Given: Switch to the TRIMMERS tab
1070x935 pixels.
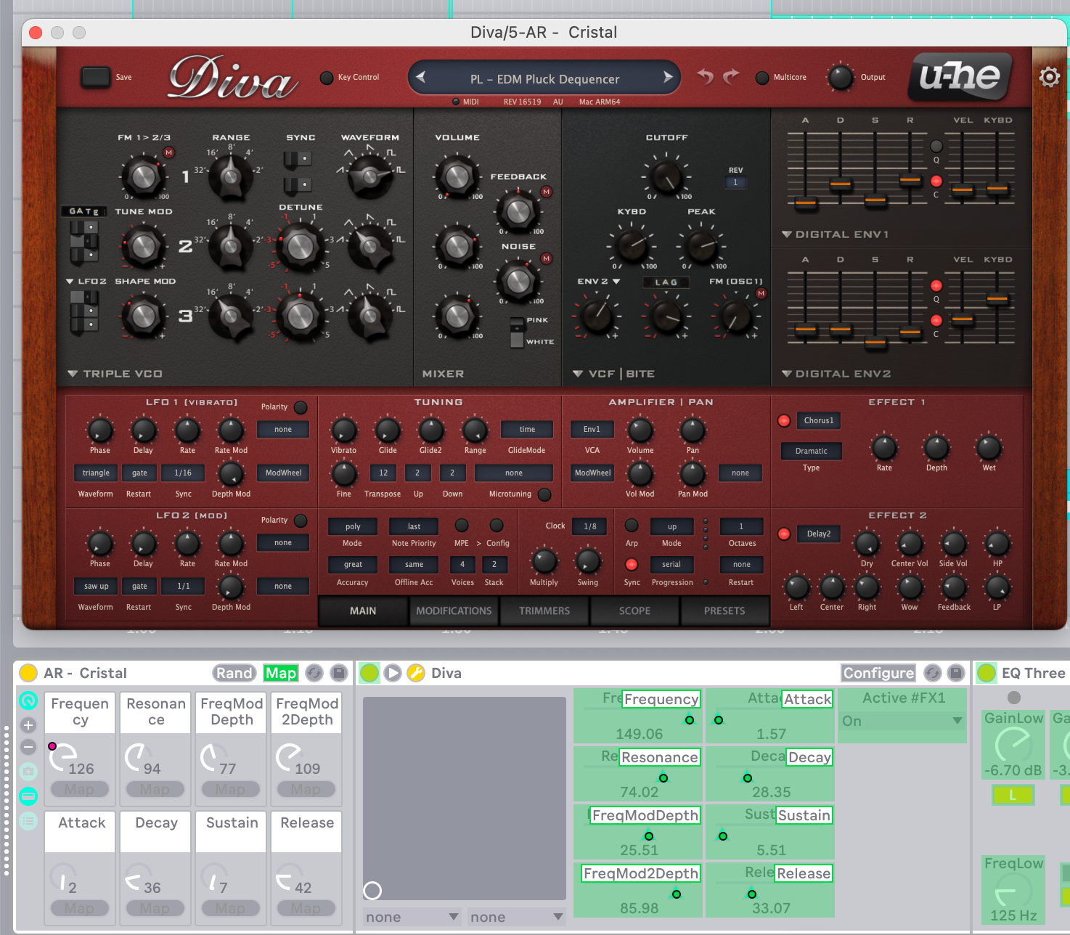Looking at the screenshot, I should click(544, 611).
